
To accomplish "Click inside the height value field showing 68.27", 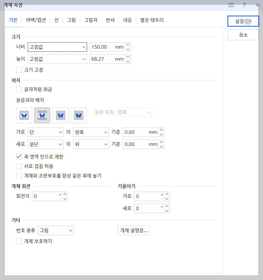I will click(x=105, y=59).
